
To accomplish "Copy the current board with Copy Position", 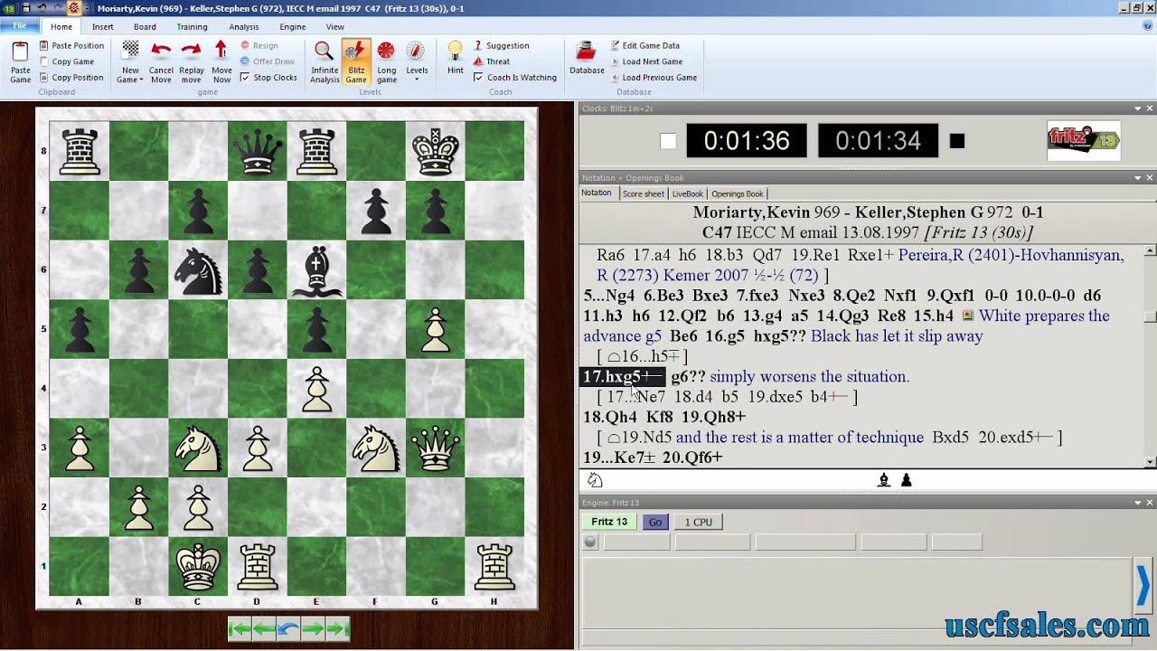I will 71,78.
